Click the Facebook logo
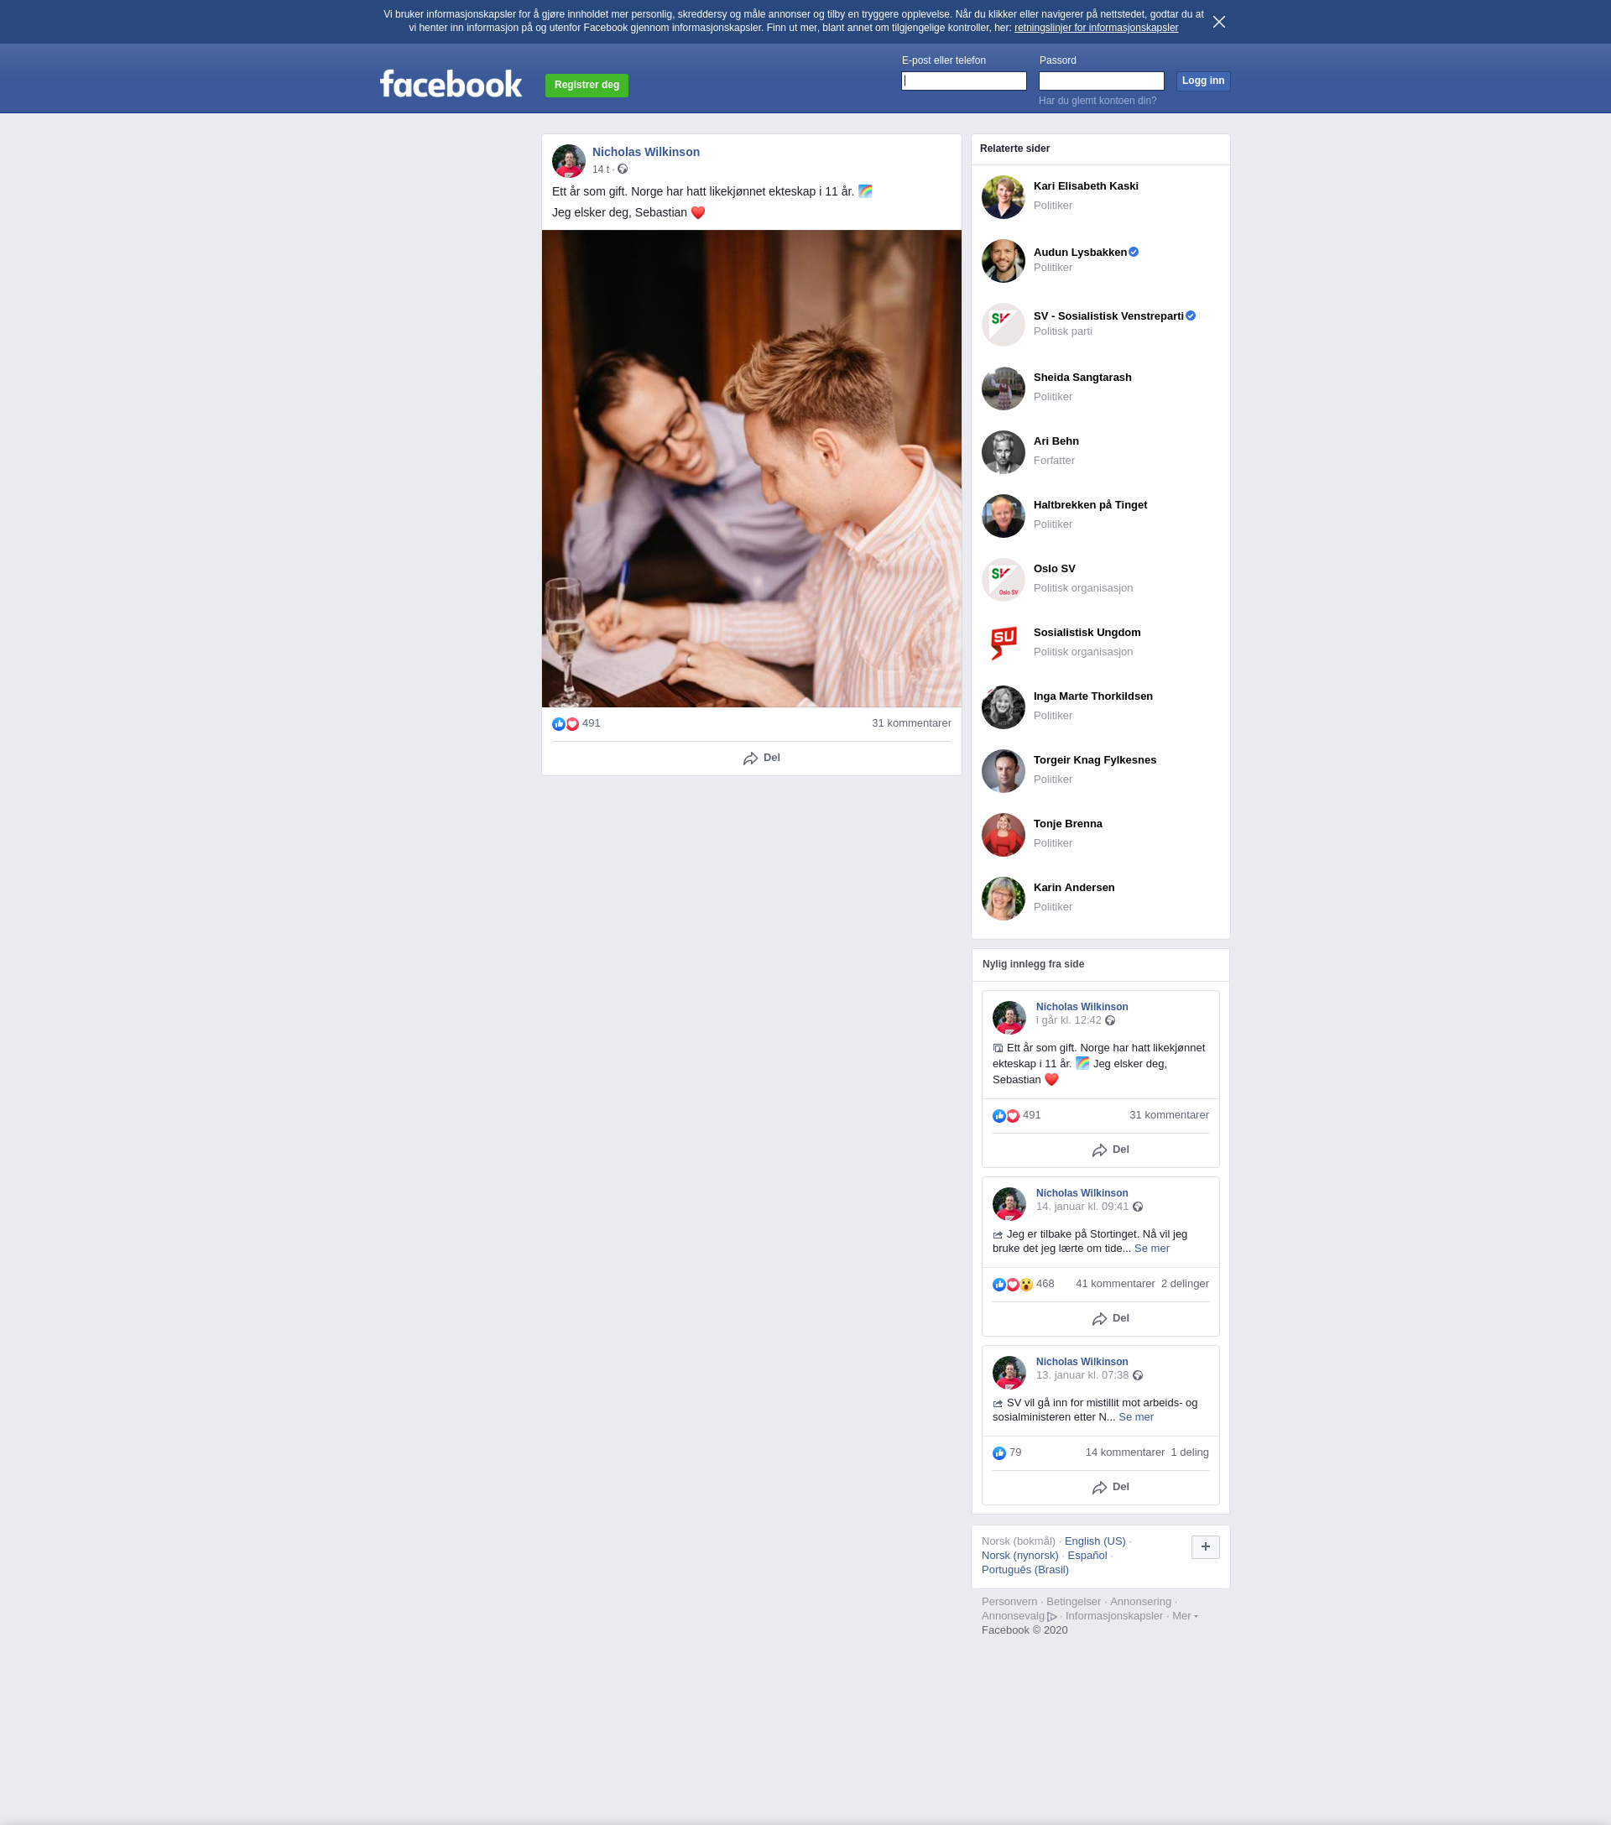 451,84
